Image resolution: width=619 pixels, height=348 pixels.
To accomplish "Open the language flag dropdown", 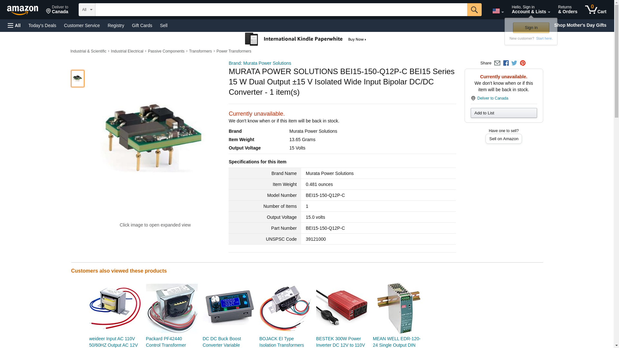I will click(498, 11).
